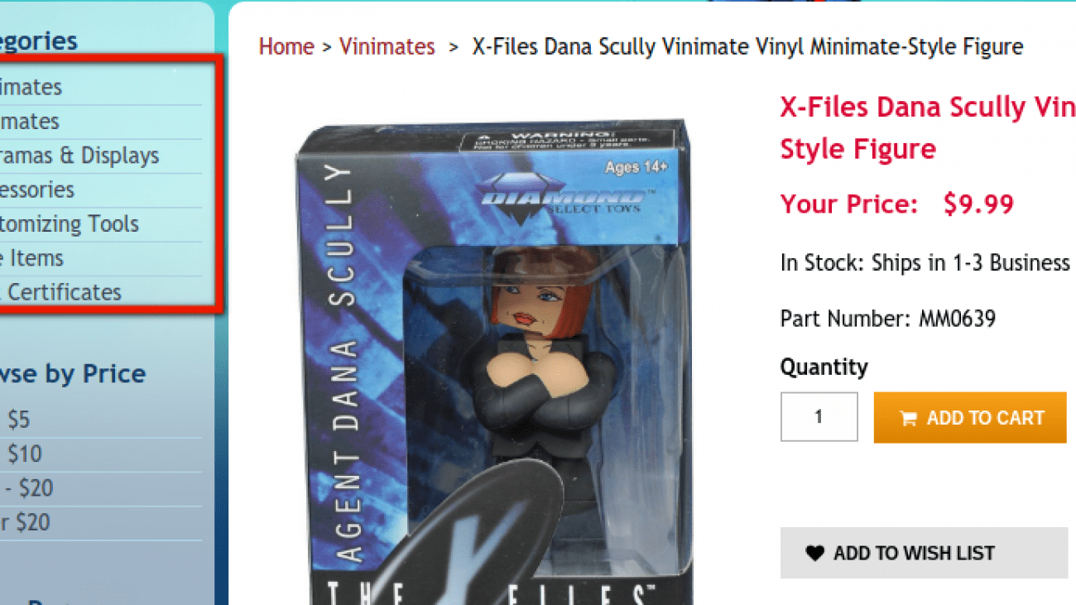Click the heart icon on the wish list button
This screenshot has height=605, width=1076.
tap(814, 553)
